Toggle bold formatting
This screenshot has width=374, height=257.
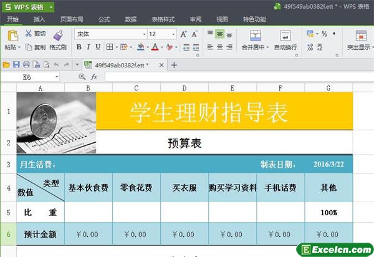(x=79, y=47)
